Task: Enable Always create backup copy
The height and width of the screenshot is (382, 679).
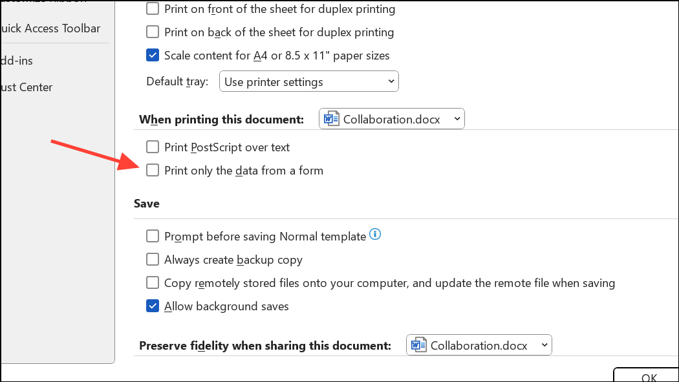Action: [x=153, y=259]
